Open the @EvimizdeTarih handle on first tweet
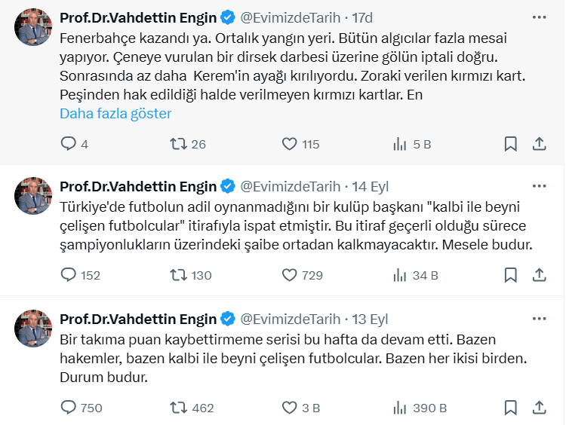Screen dimensions: 566x425 click(x=290, y=17)
